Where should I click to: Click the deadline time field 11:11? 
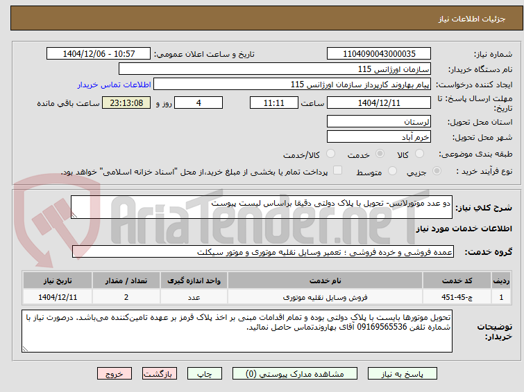point(274,103)
